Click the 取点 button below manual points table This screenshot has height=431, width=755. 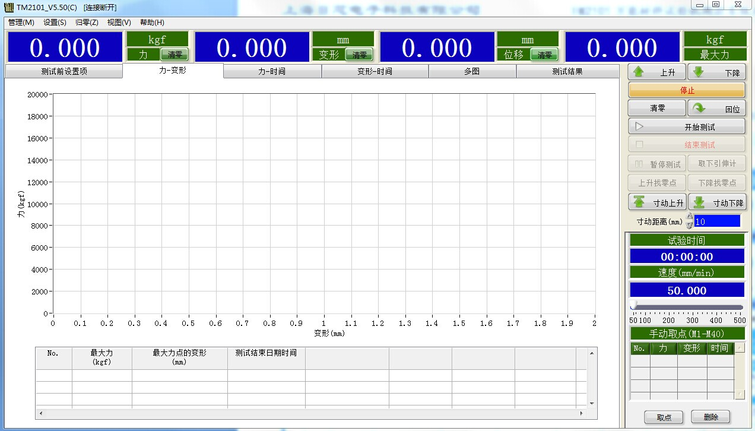point(664,417)
